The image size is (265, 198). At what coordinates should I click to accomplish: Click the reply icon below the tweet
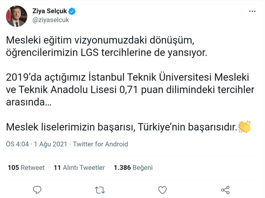pyautogui.click(x=37, y=189)
